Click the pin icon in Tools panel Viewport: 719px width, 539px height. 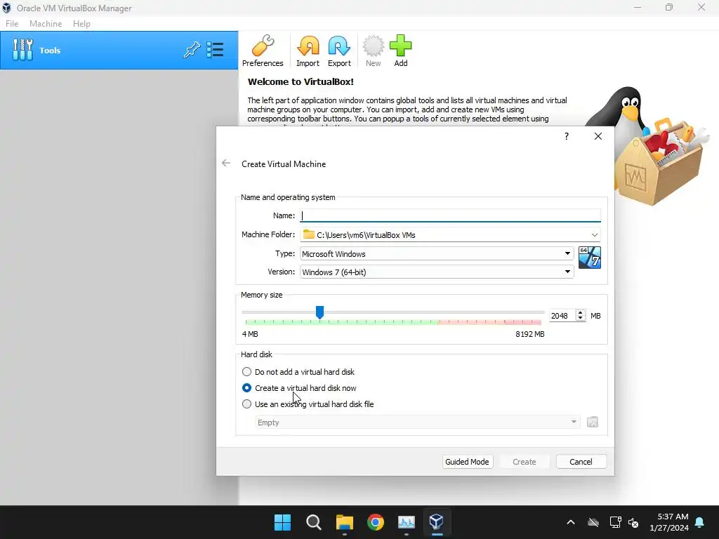click(x=192, y=50)
